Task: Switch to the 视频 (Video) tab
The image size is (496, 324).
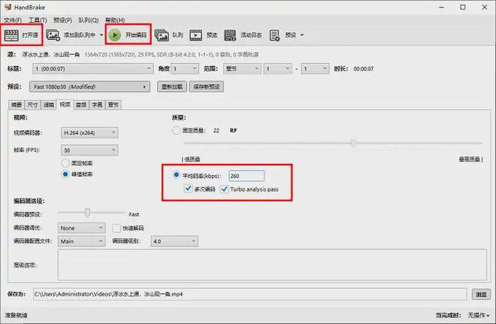Action: pos(65,104)
